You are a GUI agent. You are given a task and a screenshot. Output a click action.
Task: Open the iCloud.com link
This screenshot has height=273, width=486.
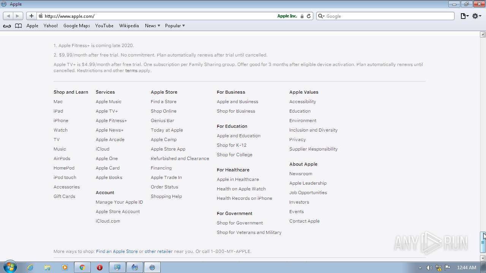[x=108, y=221]
